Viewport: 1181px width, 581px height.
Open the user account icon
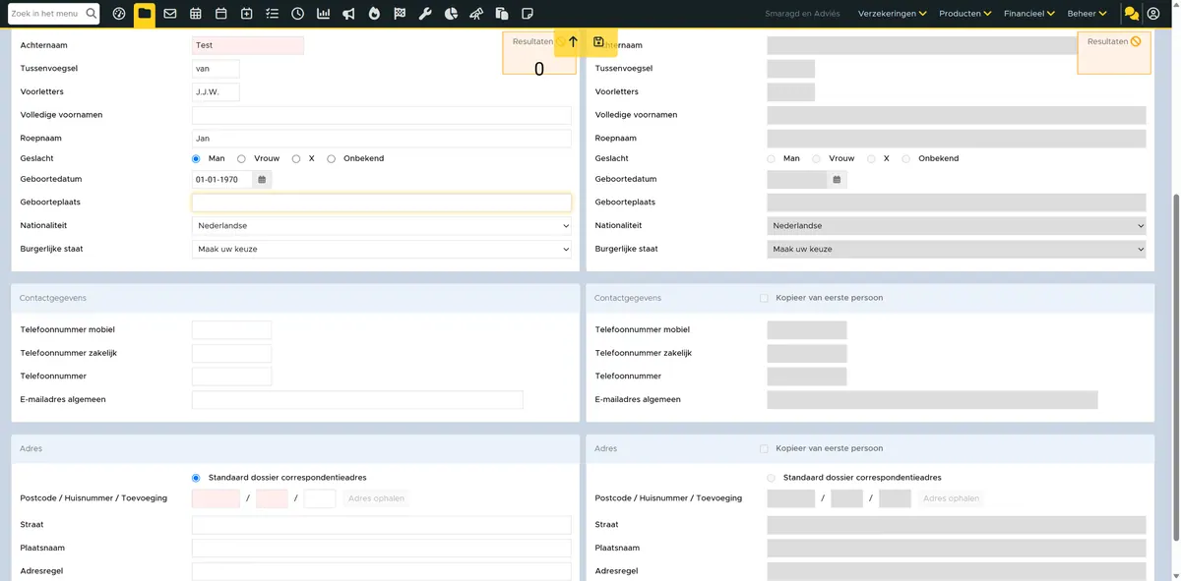pyautogui.click(x=1154, y=14)
